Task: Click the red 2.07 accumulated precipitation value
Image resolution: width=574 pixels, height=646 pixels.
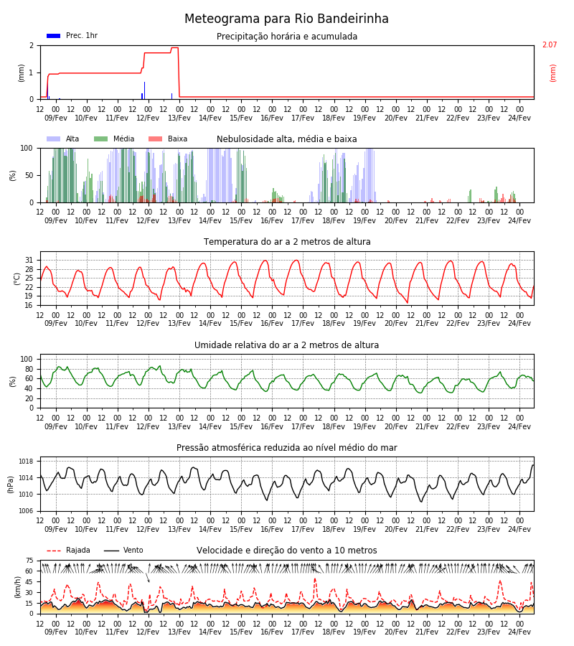Action: [x=550, y=45]
